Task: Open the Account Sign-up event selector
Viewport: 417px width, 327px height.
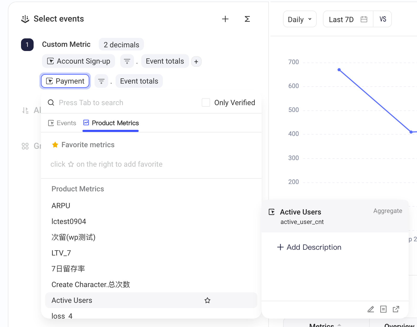Action: pos(79,61)
